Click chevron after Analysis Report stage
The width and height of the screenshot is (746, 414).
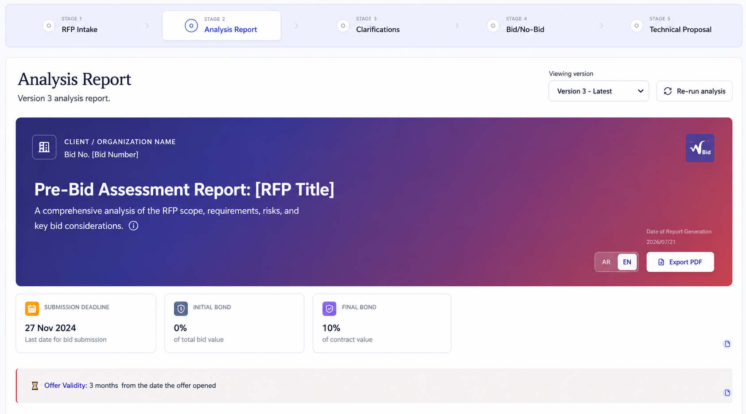[296, 26]
